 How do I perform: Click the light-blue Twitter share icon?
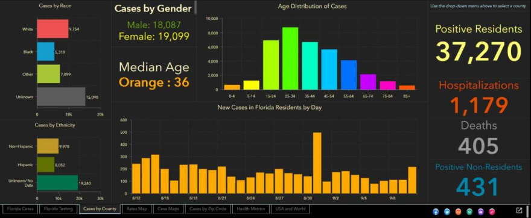tap(447, 211)
